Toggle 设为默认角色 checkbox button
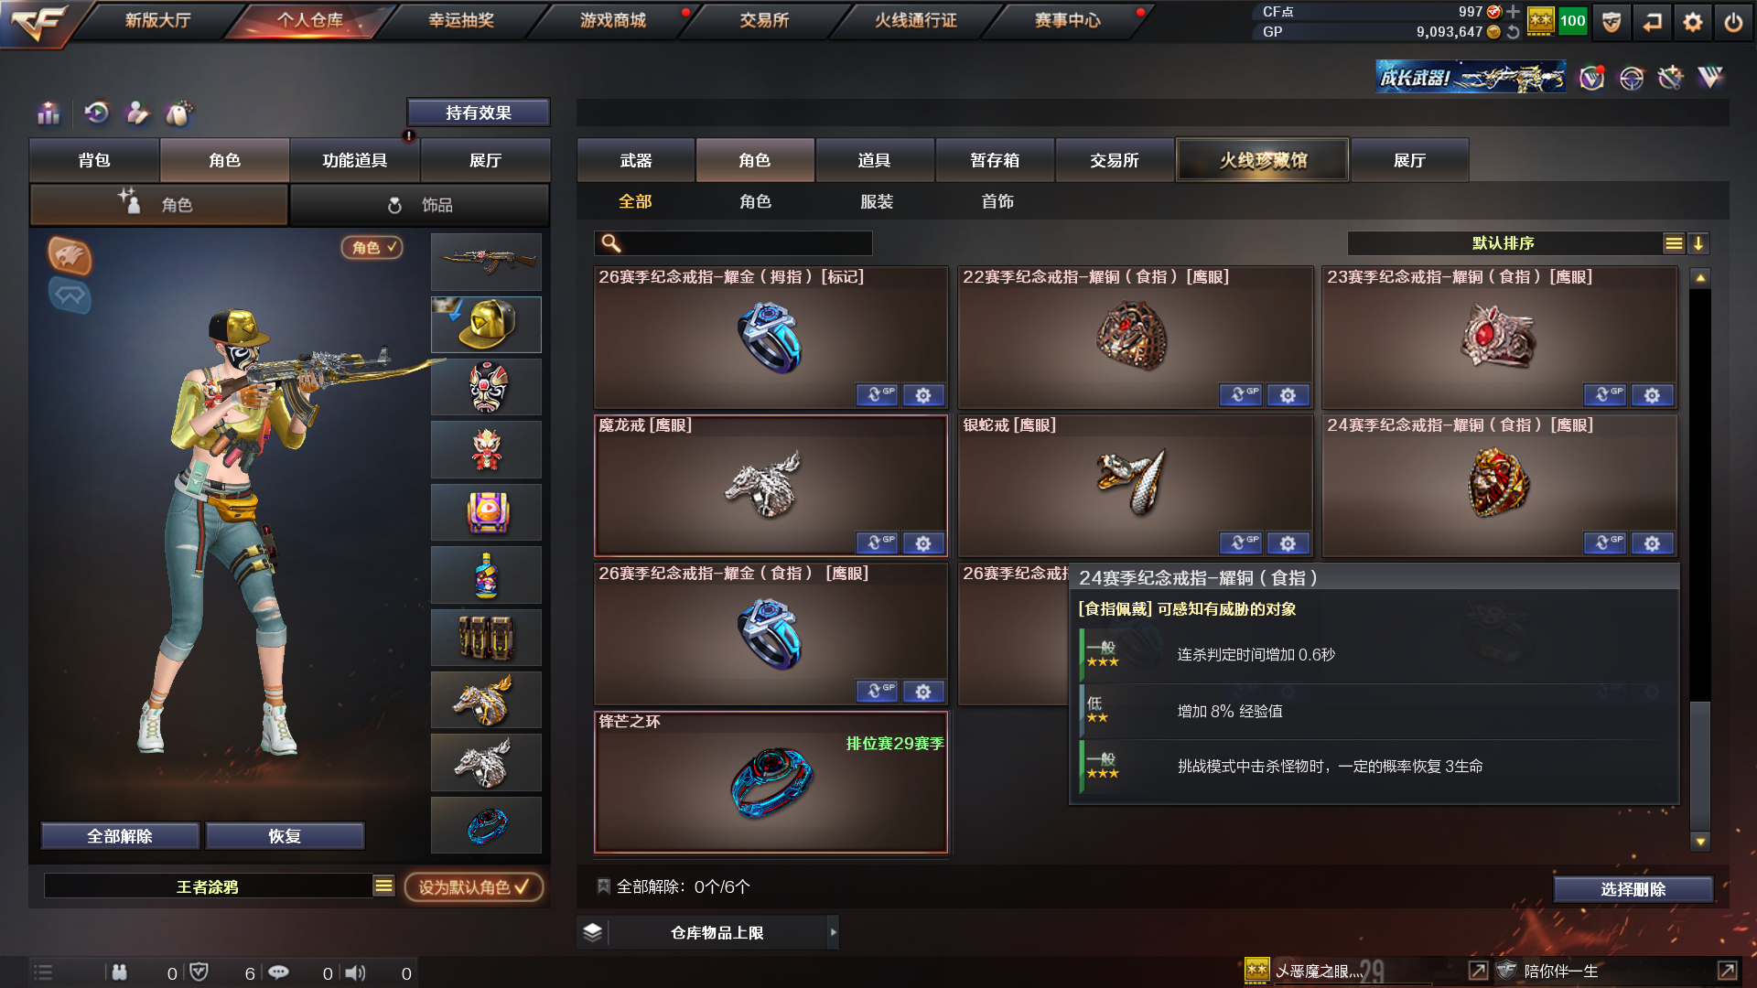 click(474, 886)
